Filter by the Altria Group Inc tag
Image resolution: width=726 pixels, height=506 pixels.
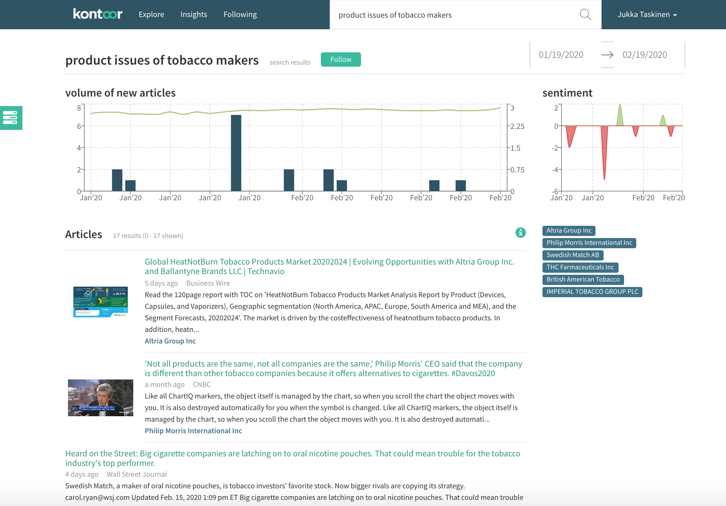coord(569,231)
